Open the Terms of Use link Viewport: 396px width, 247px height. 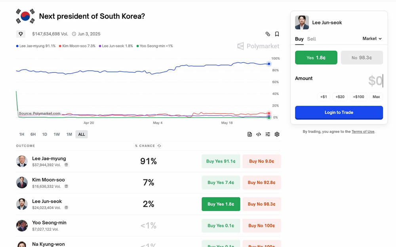tap(363, 132)
